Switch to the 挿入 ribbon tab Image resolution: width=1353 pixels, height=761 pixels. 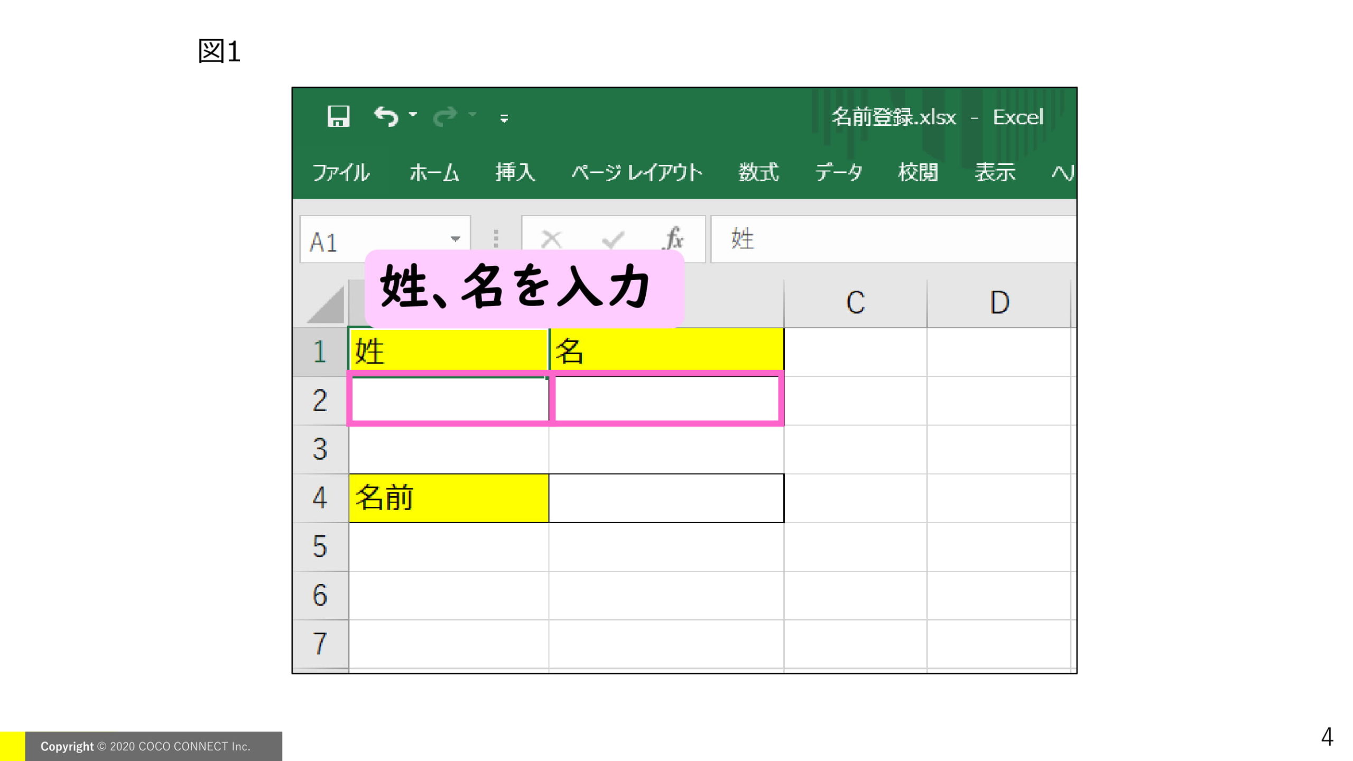(x=515, y=172)
